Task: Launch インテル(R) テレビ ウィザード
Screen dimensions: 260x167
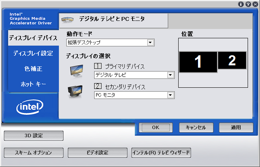Action: (x=161, y=153)
